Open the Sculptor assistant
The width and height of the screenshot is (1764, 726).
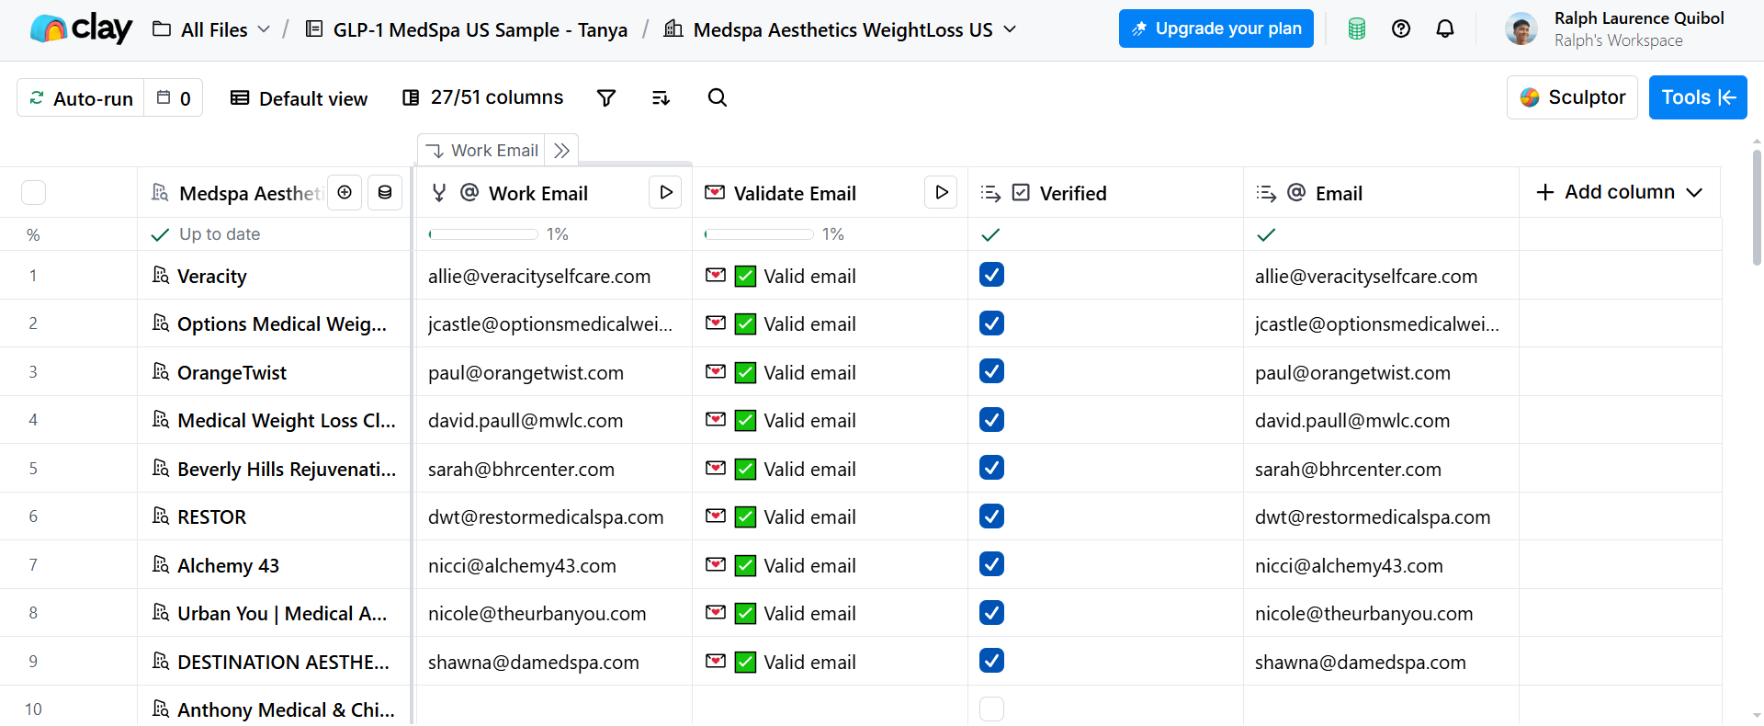click(x=1572, y=97)
